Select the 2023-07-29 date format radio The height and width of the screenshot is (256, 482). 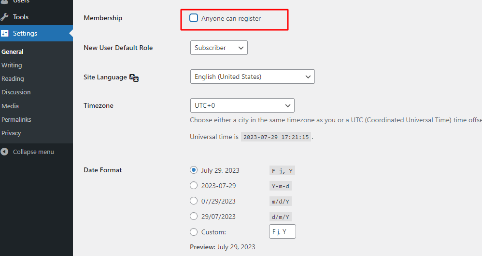[x=194, y=185]
